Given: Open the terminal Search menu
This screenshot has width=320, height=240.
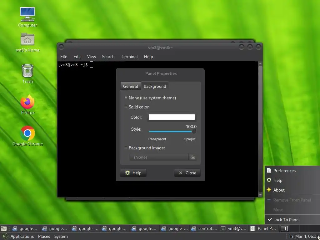Looking at the screenshot, I should [108, 57].
